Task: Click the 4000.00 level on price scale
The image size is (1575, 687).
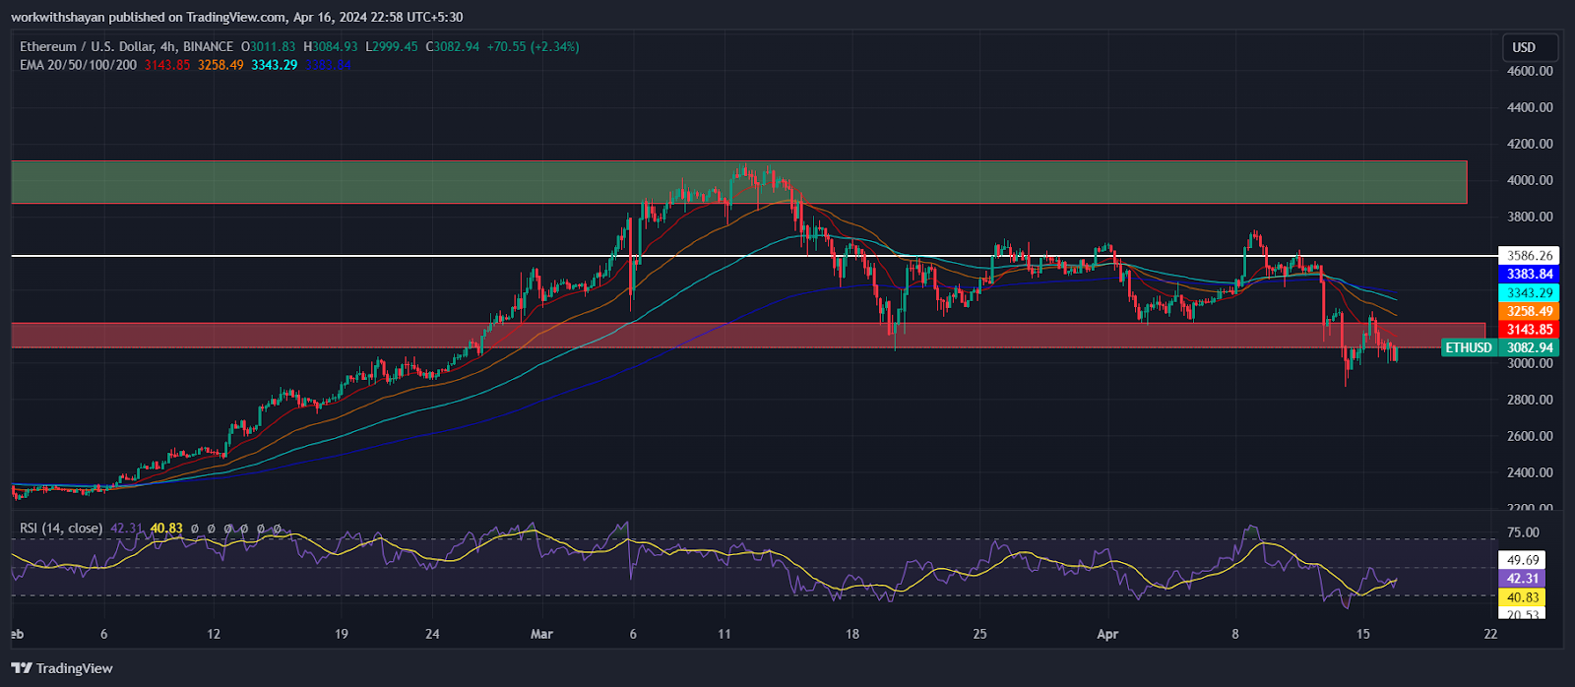Action: pos(1529,180)
